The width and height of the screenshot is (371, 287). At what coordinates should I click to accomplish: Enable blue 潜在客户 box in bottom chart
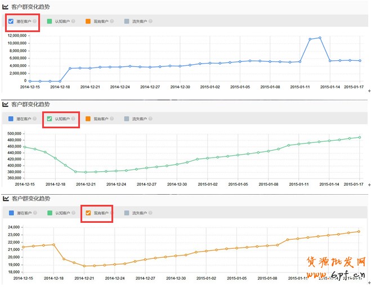click(x=11, y=213)
